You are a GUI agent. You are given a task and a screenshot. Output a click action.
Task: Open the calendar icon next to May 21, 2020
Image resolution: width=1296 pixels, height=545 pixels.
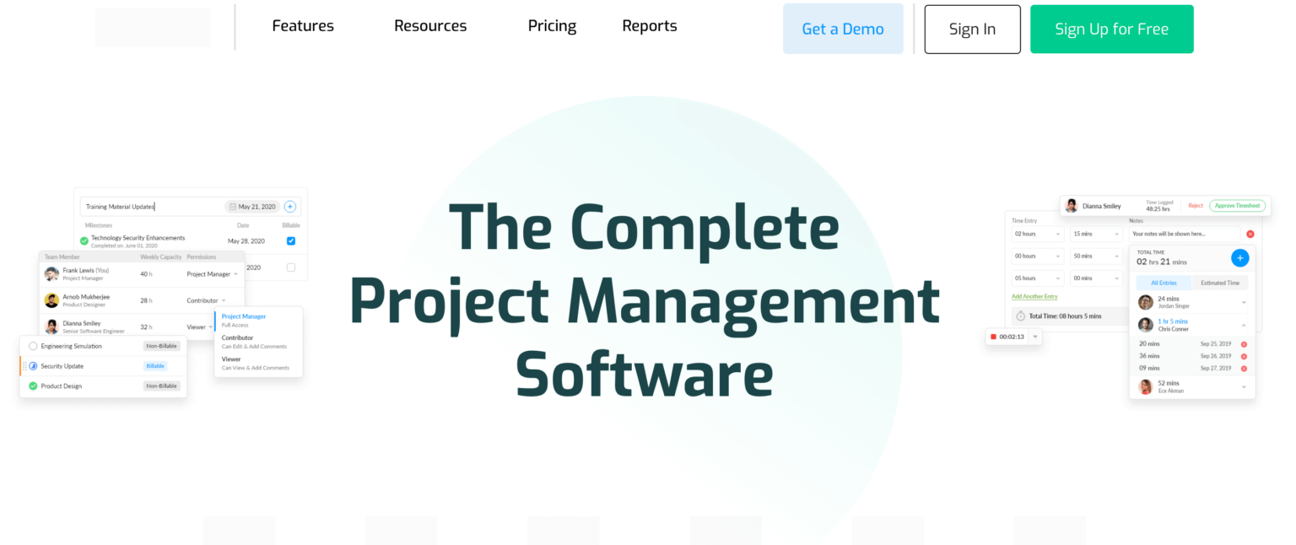pos(233,207)
